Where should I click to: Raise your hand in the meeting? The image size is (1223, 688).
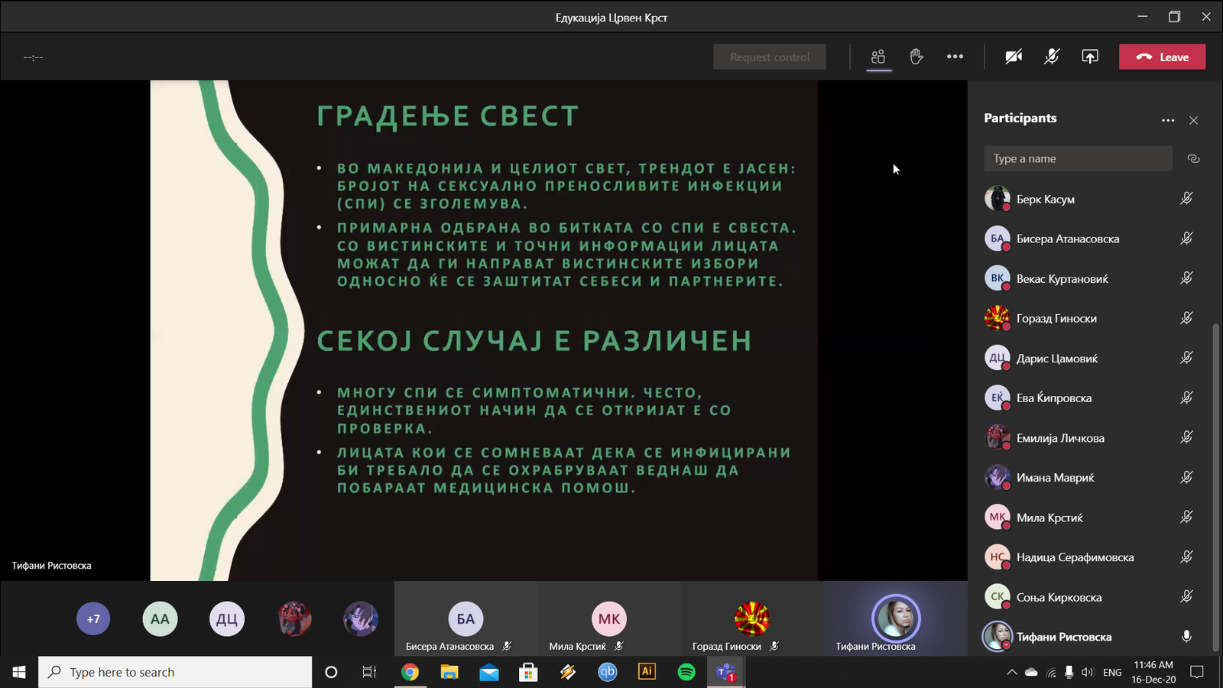coord(916,57)
